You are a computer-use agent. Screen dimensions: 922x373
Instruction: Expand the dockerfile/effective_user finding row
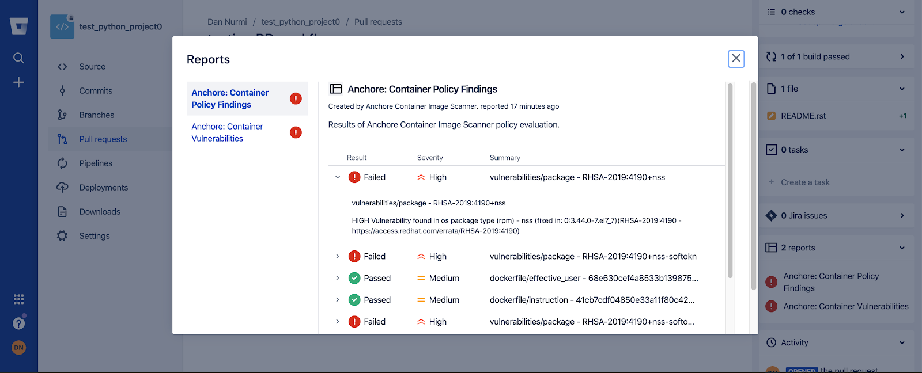coord(338,279)
